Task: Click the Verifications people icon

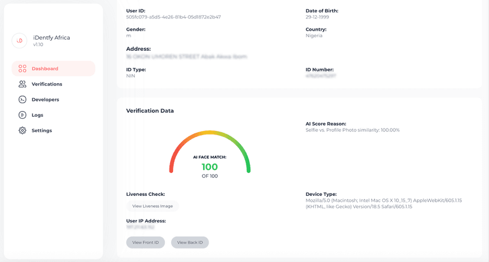Action: pos(22,84)
